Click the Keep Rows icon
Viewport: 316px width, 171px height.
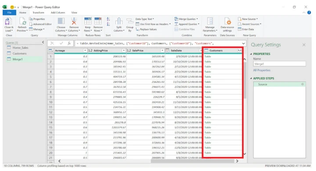pyautogui.click(x=88, y=21)
